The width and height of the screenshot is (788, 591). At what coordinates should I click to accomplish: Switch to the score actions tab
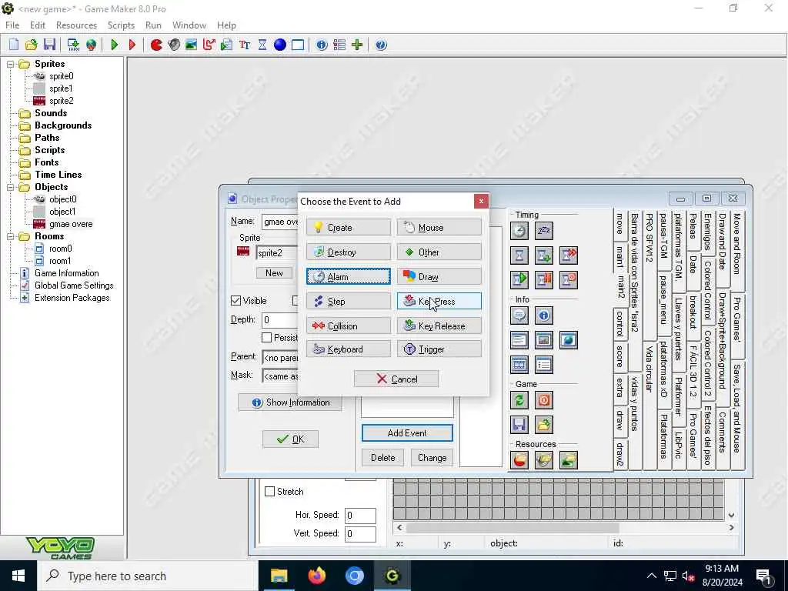(621, 356)
